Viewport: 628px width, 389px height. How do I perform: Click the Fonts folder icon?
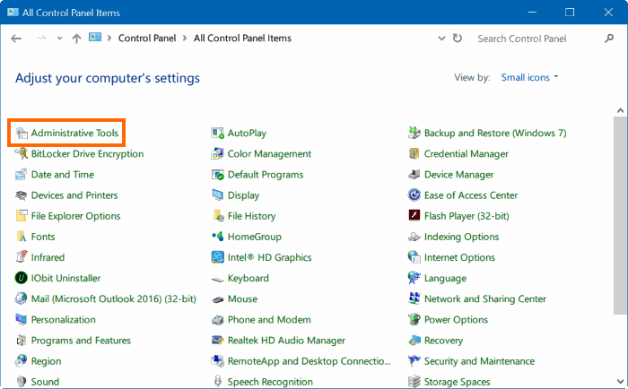pos(22,237)
